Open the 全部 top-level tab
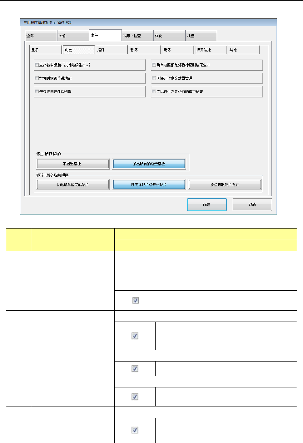 [x=41, y=36]
